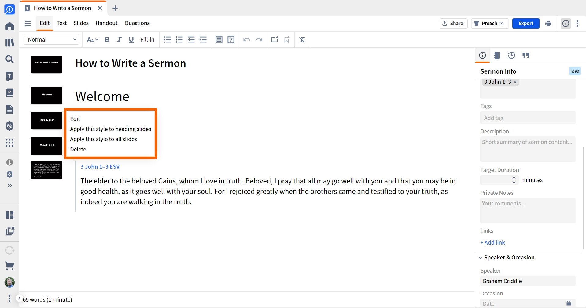Open the shopping cart icon
This screenshot has height=308, width=586.
(x=9, y=266)
